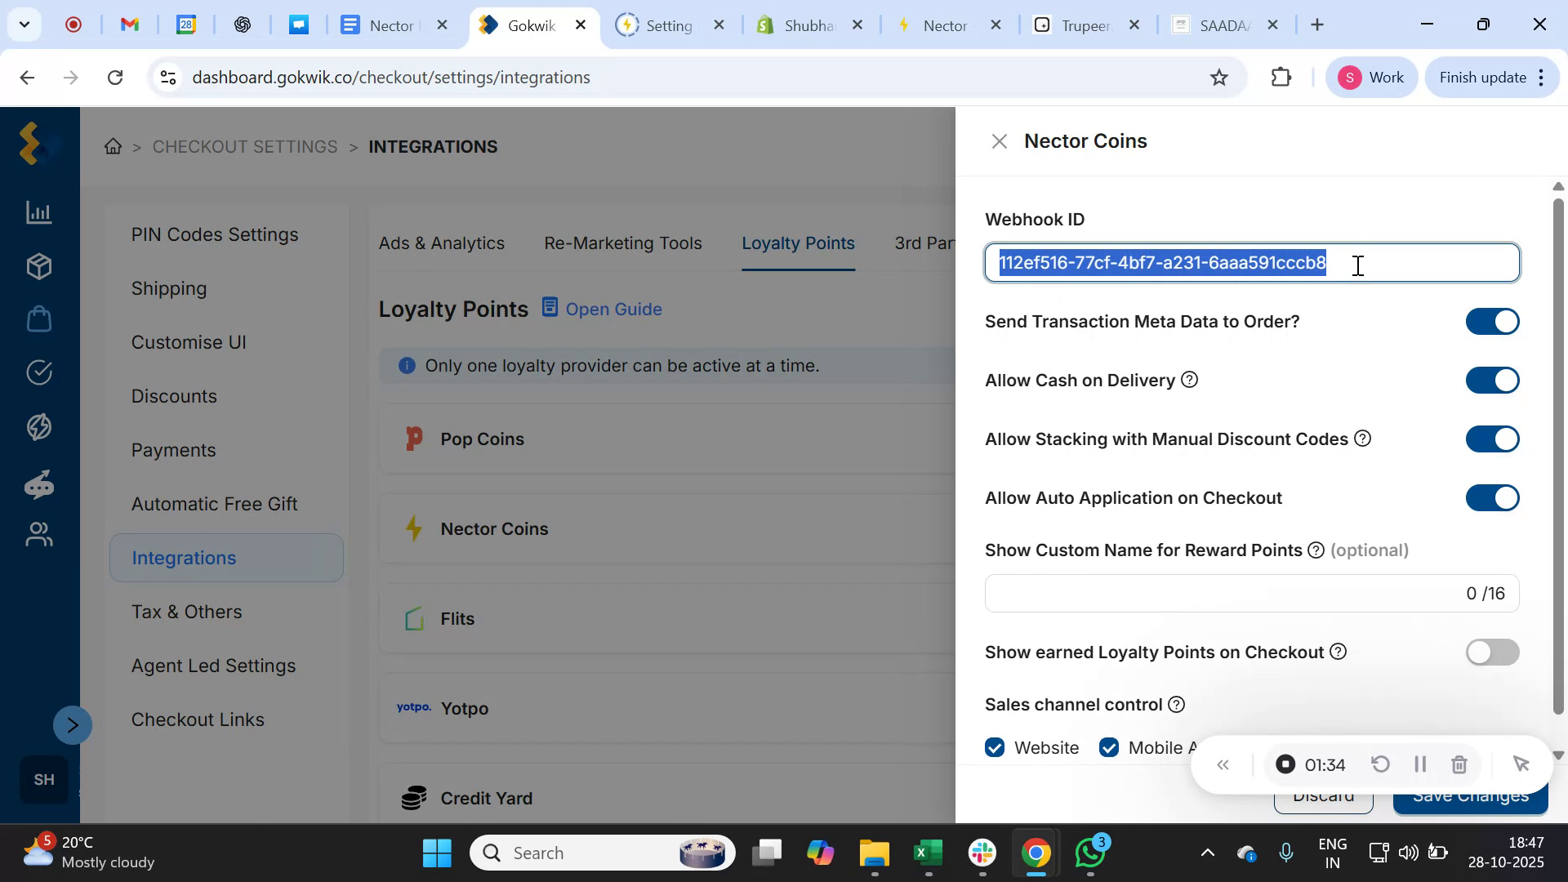Open the users icon in the sidebar
Image resolution: width=1568 pixels, height=882 pixels.
(x=38, y=534)
